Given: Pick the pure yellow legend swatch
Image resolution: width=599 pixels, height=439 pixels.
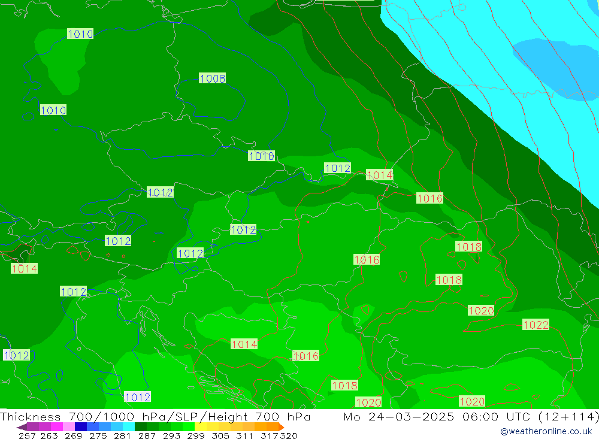Looking at the screenshot, I should click(201, 427).
